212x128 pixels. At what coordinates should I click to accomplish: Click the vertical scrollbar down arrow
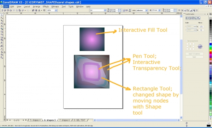tap(181, 117)
